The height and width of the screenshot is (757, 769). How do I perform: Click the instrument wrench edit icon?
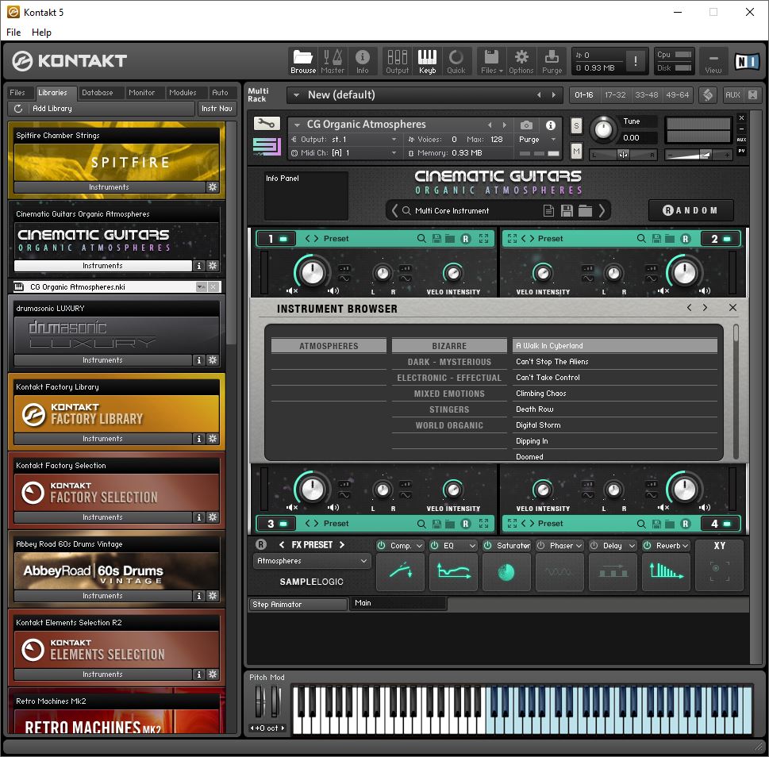pos(267,123)
